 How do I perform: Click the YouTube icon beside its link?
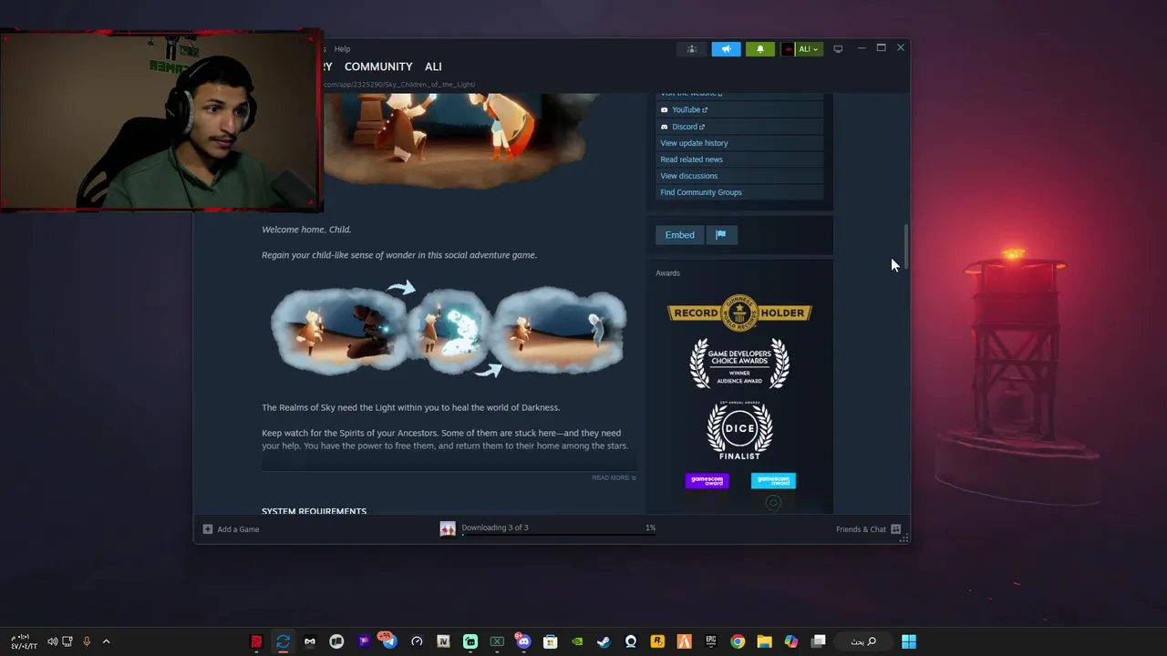pyautogui.click(x=665, y=110)
